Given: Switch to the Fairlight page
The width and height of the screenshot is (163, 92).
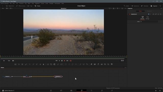Looking at the screenshot, I should tap(102, 90).
